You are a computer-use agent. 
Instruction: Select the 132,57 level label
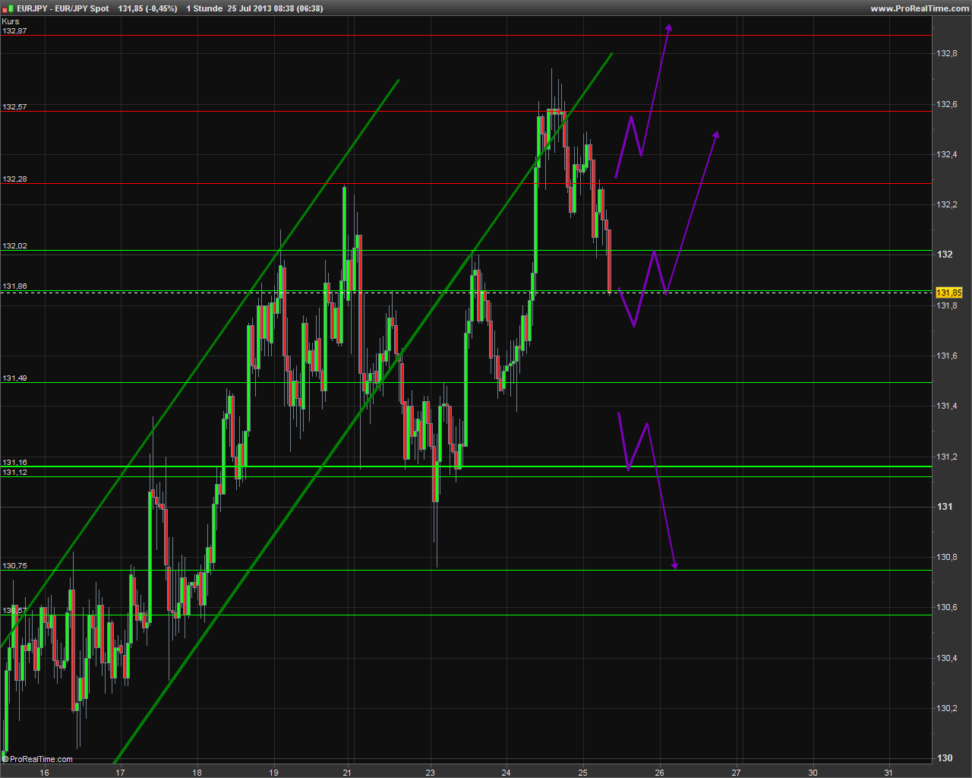[14, 106]
